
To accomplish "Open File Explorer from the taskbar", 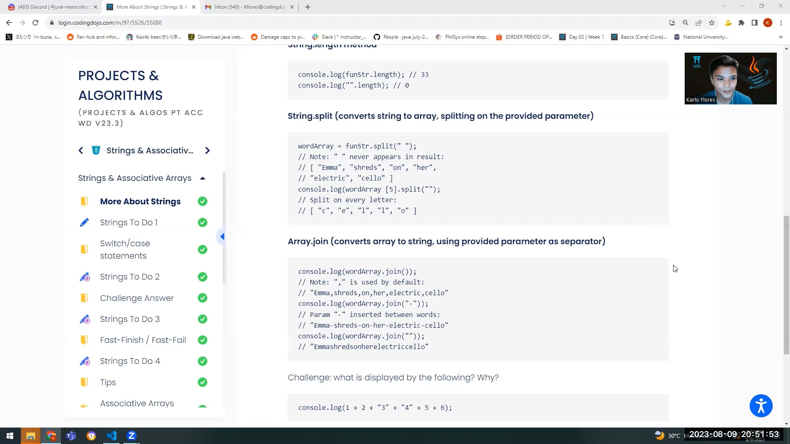I will 31,436.
